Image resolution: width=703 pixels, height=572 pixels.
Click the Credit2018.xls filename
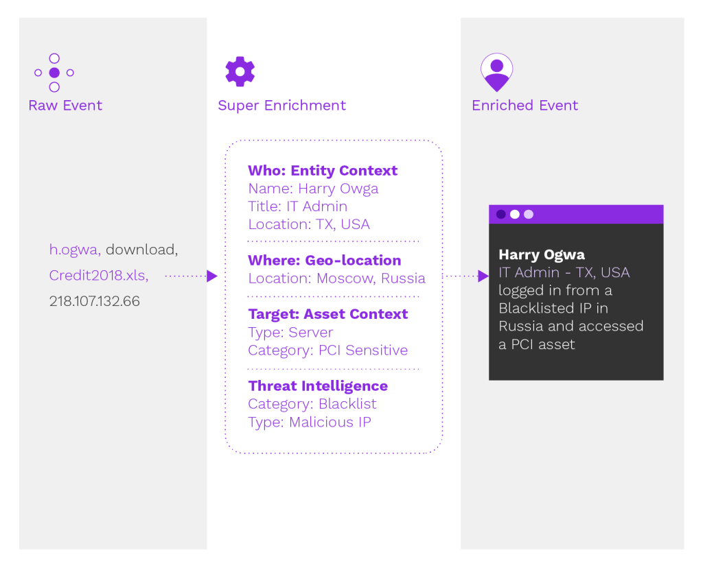tap(99, 276)
